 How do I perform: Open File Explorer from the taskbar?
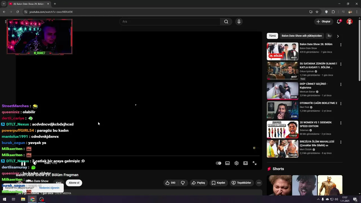pos(23,199)
